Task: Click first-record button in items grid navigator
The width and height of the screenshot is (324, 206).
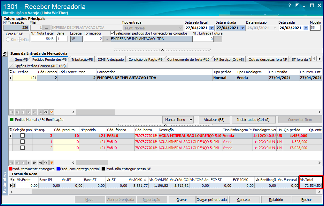Action: (x=12, y=162)
